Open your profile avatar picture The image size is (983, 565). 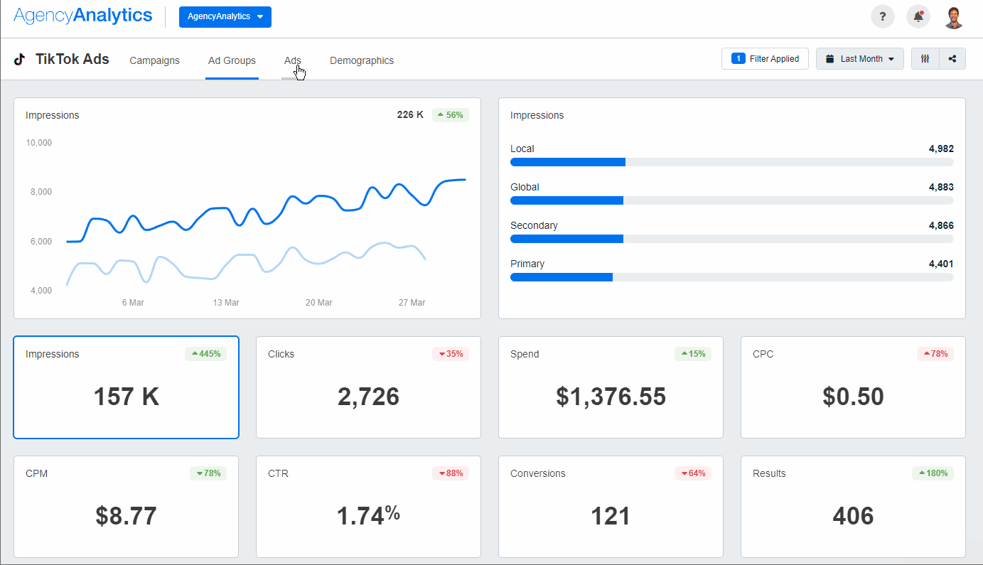953,16
